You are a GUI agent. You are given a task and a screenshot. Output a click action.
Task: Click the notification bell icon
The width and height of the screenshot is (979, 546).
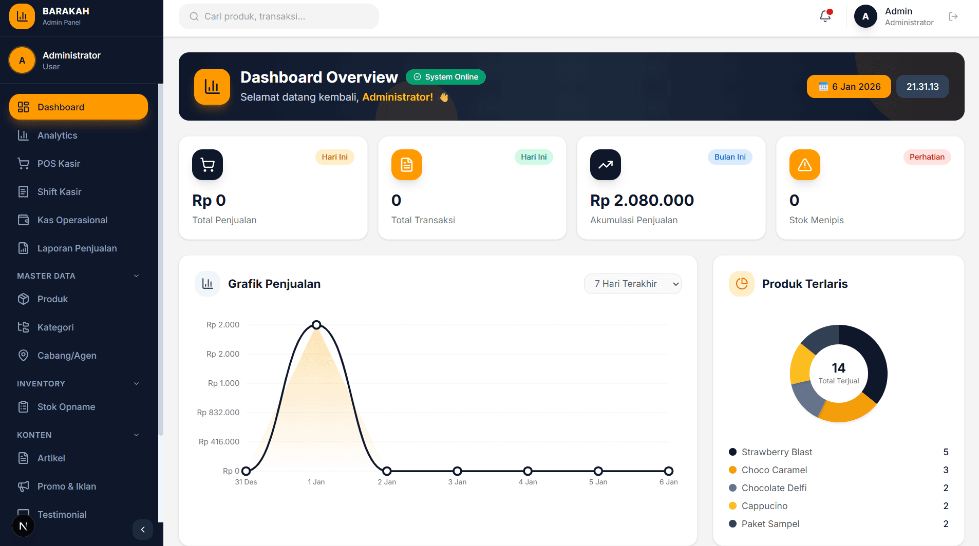coord(824,16)
